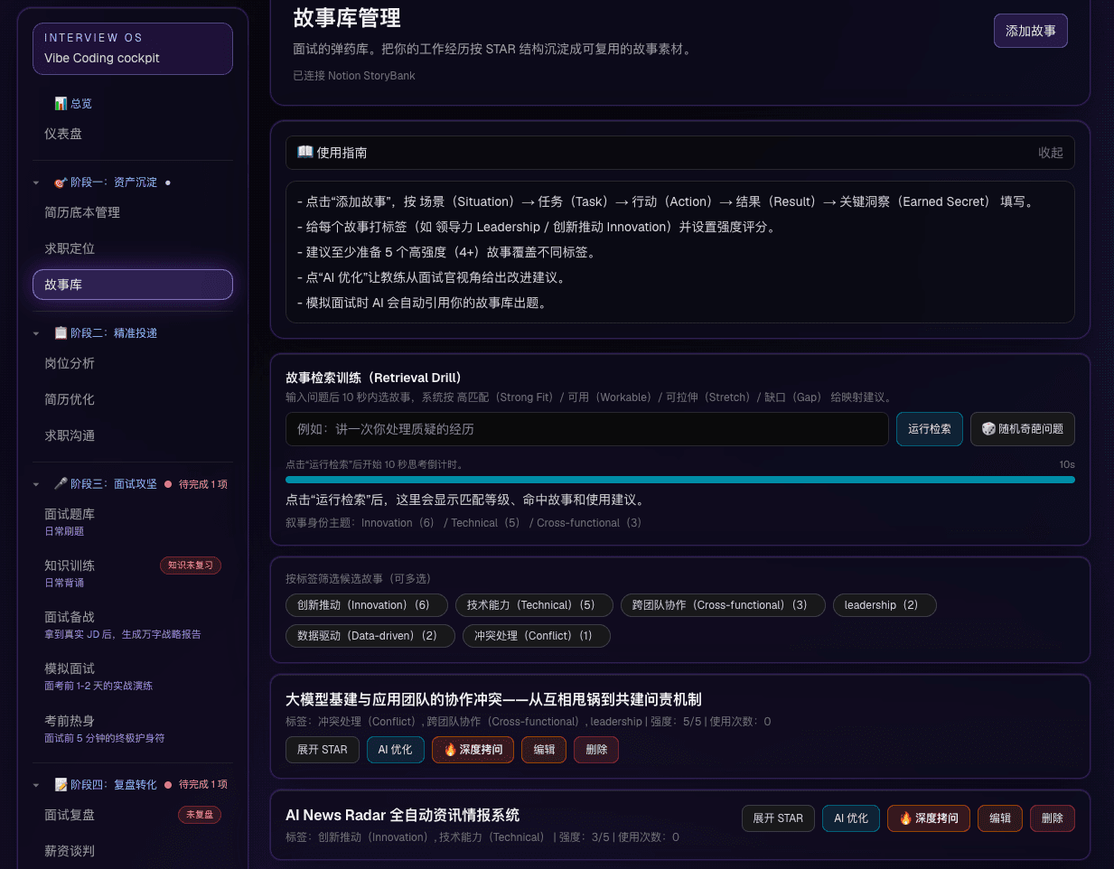Open 模拟面试 page
This screenshot has width=1114, height=869.
point(133,676)
